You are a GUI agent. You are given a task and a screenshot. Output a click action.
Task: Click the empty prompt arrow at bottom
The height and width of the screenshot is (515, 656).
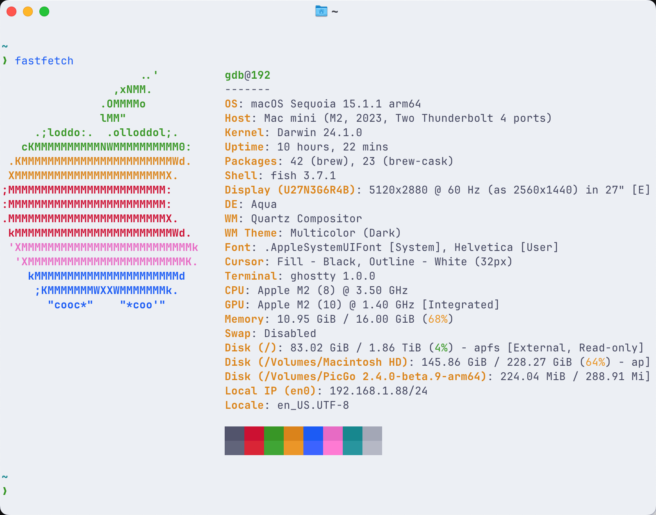5,490
